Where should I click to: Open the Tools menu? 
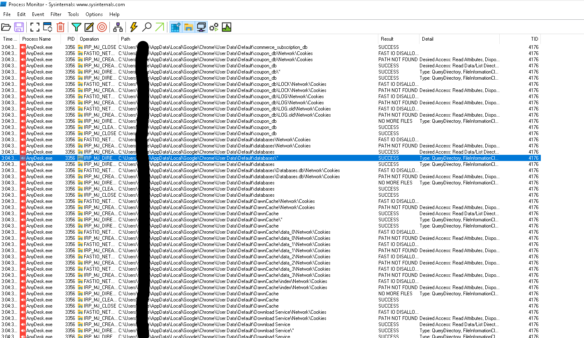73,14
